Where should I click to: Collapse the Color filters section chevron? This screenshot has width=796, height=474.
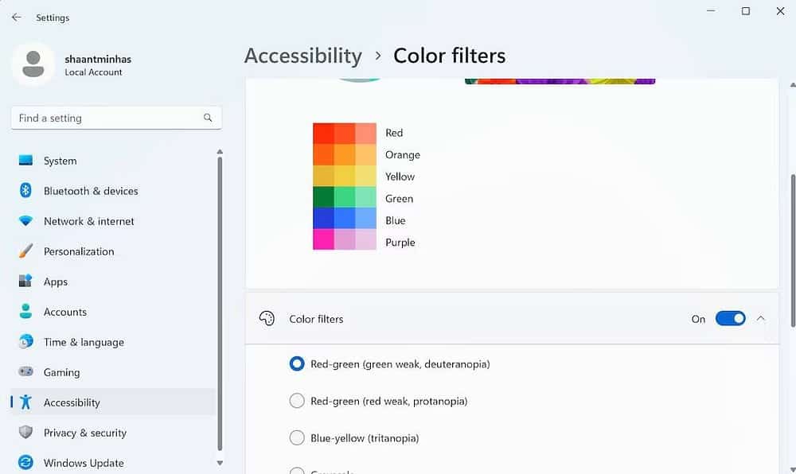[760, 317]
